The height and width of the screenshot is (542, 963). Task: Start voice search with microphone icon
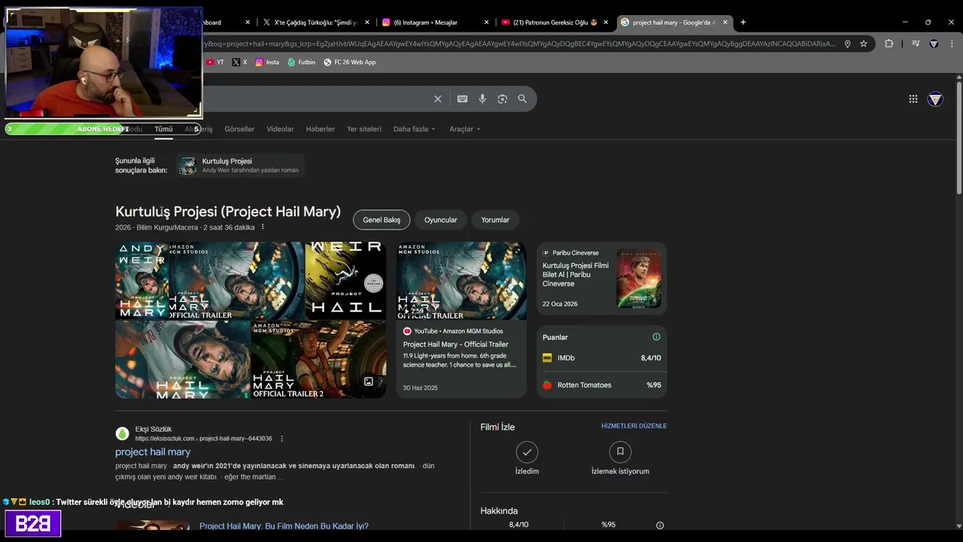482,99
